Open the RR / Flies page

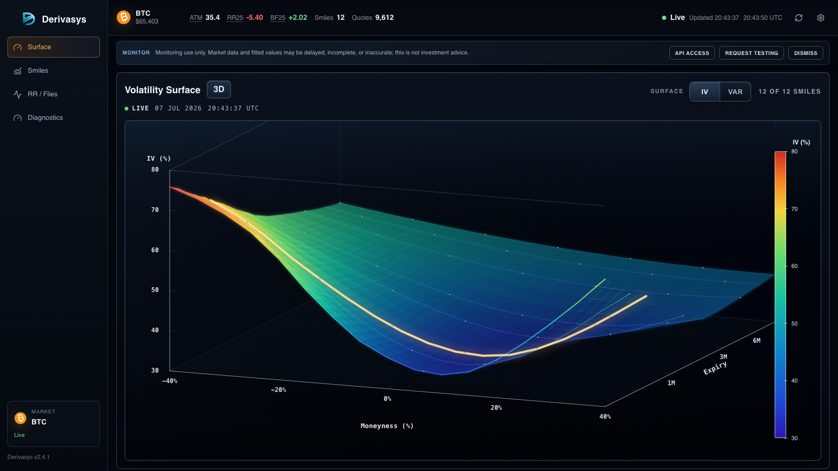[53, 94]
